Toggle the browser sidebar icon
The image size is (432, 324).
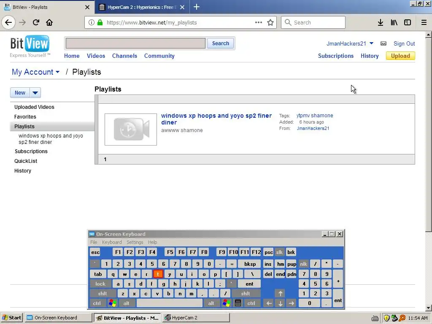[x=408, y=23]
